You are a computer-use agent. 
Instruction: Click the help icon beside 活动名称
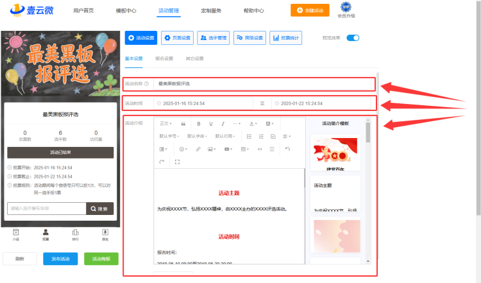147,83
